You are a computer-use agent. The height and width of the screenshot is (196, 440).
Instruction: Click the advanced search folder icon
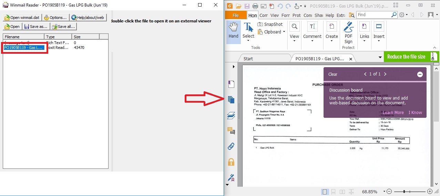point(351,15)
